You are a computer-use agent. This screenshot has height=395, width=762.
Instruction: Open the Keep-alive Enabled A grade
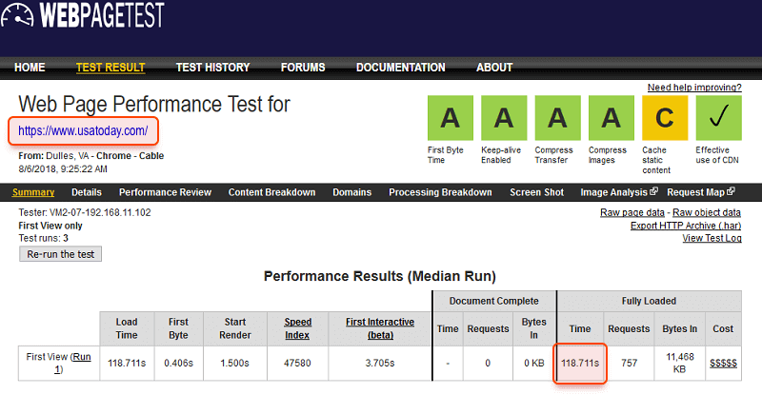point(504,118)
